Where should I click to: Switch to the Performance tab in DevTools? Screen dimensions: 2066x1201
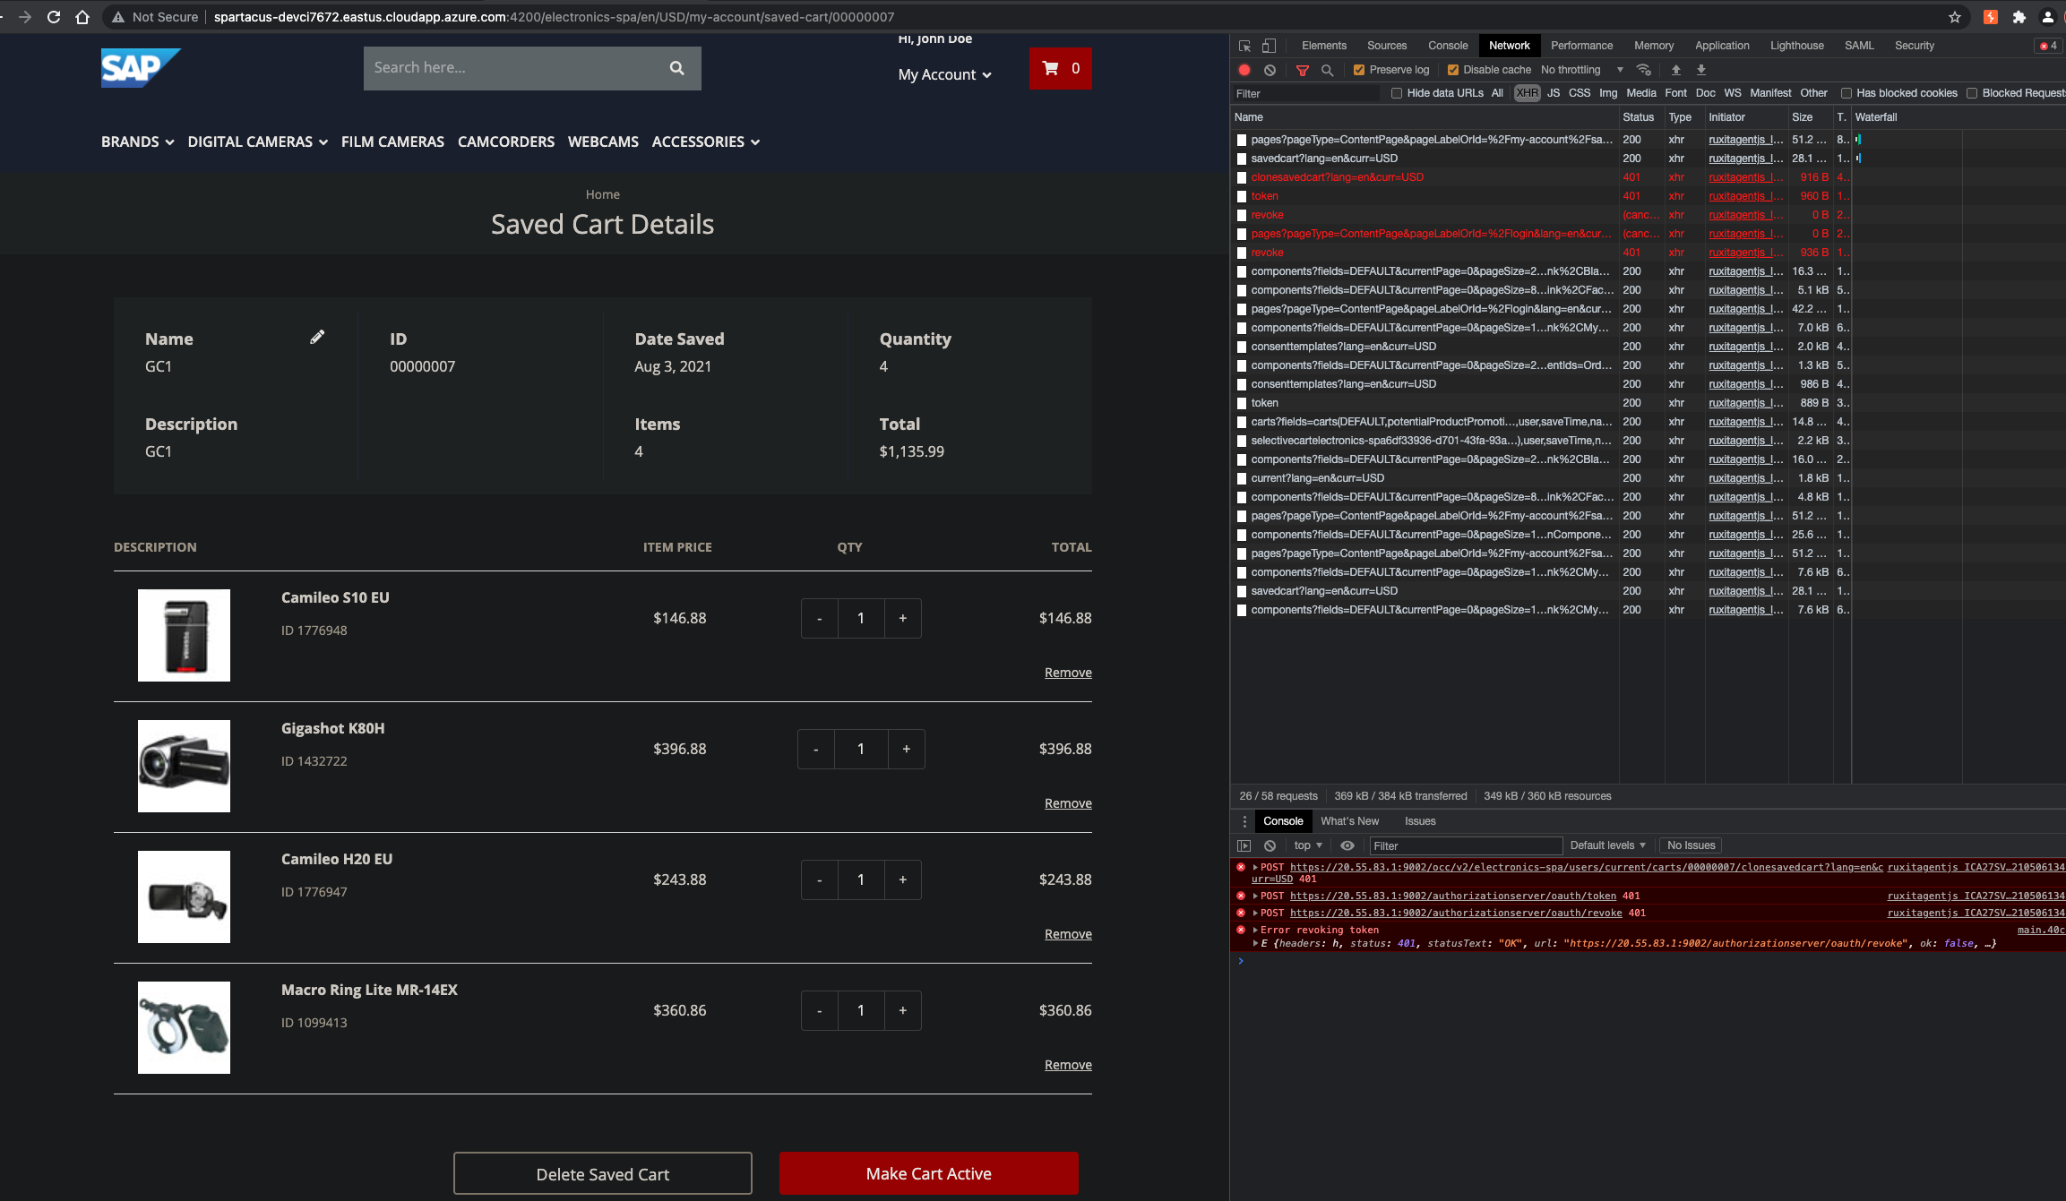[x=1581, y=45]
